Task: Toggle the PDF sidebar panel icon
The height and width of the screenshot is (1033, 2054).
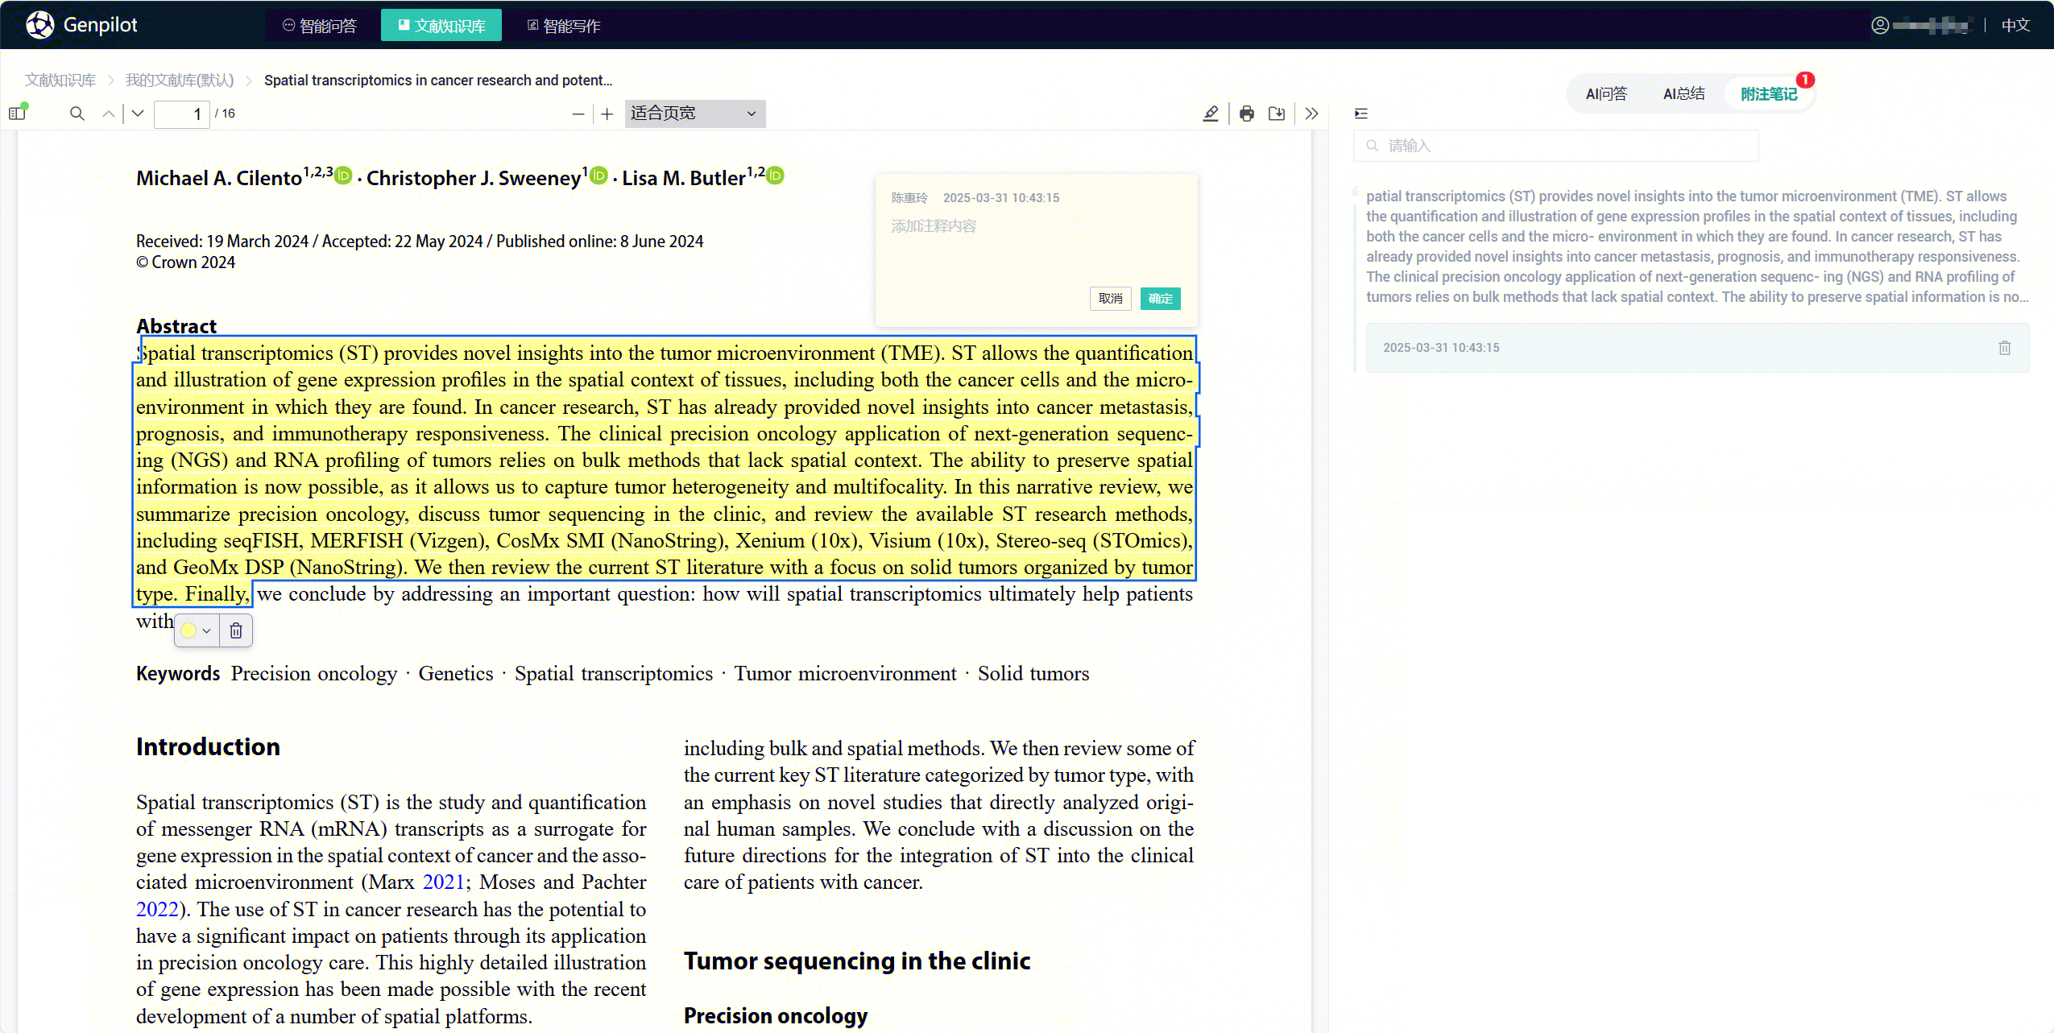Action: (x=18, y=114)
